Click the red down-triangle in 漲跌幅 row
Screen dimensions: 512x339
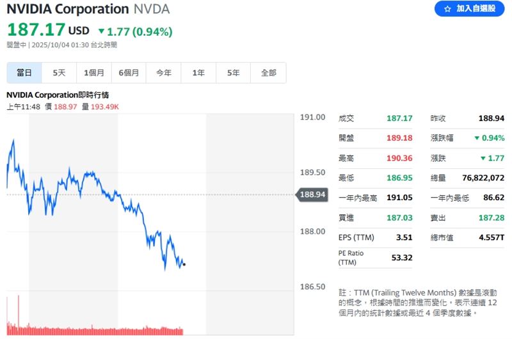tap(477, 138)
